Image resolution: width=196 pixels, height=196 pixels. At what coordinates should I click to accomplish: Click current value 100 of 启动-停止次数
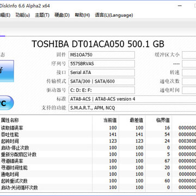point(113,148)
